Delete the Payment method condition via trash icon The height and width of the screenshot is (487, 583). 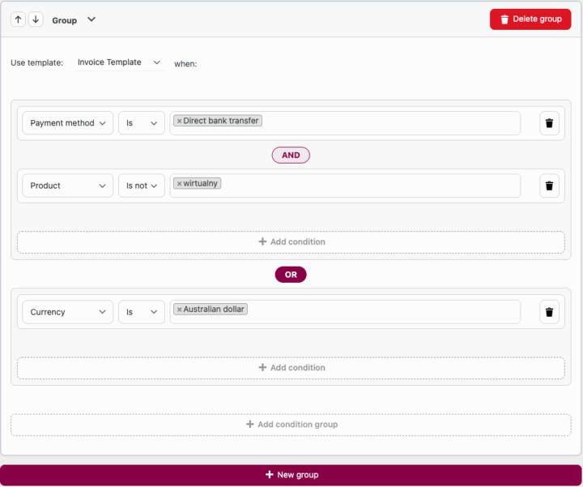(549, 123)
